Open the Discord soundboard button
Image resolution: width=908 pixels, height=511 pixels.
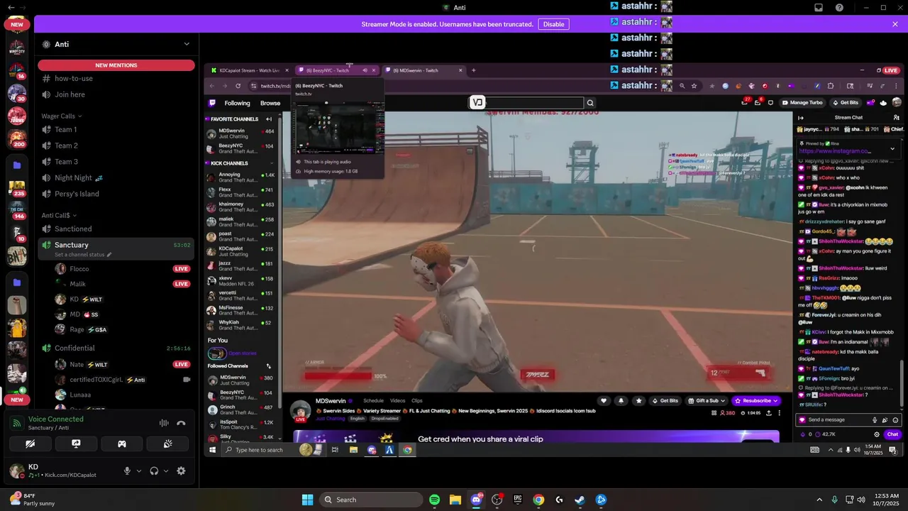click(x=167, y=444)
